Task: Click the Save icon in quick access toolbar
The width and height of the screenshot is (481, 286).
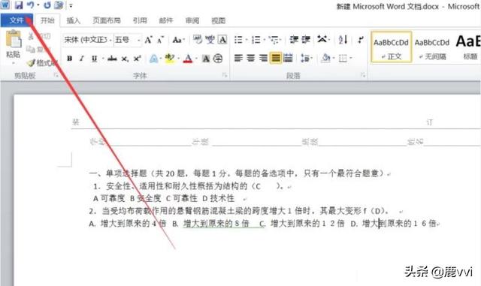Action: pos(19,5)
